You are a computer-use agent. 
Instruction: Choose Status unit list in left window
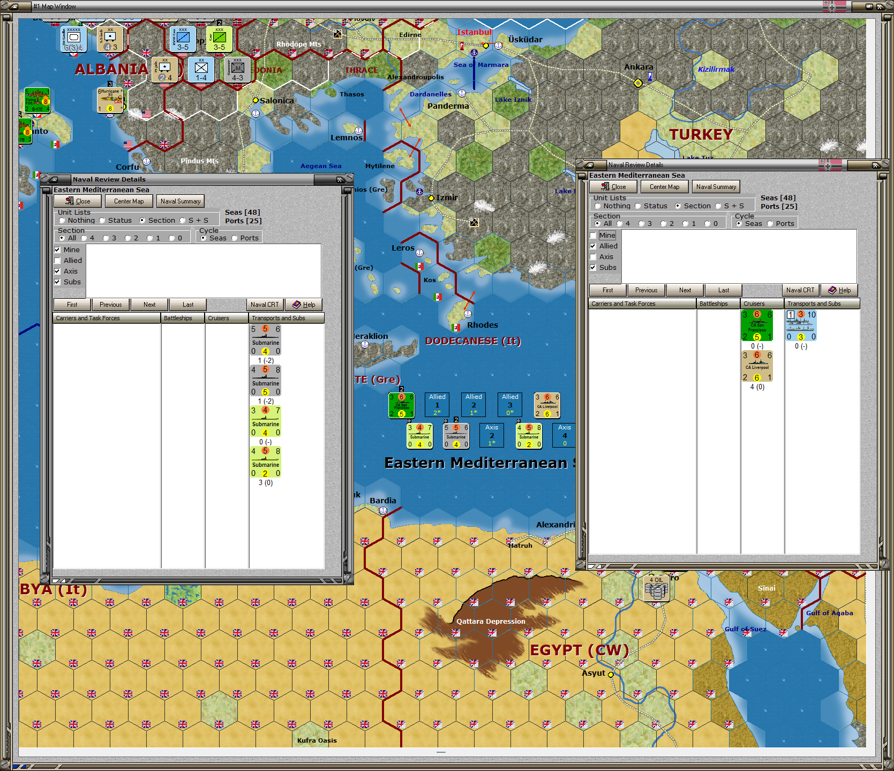(102, 221)
